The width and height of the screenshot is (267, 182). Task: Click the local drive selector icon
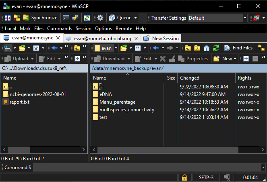[8, 48]
